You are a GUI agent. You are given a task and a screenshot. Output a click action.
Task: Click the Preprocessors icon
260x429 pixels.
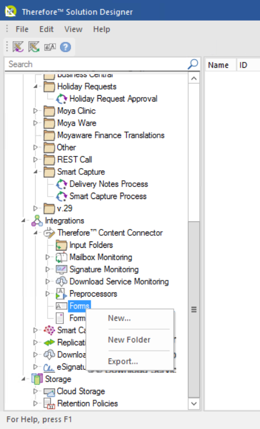(61, 294)
